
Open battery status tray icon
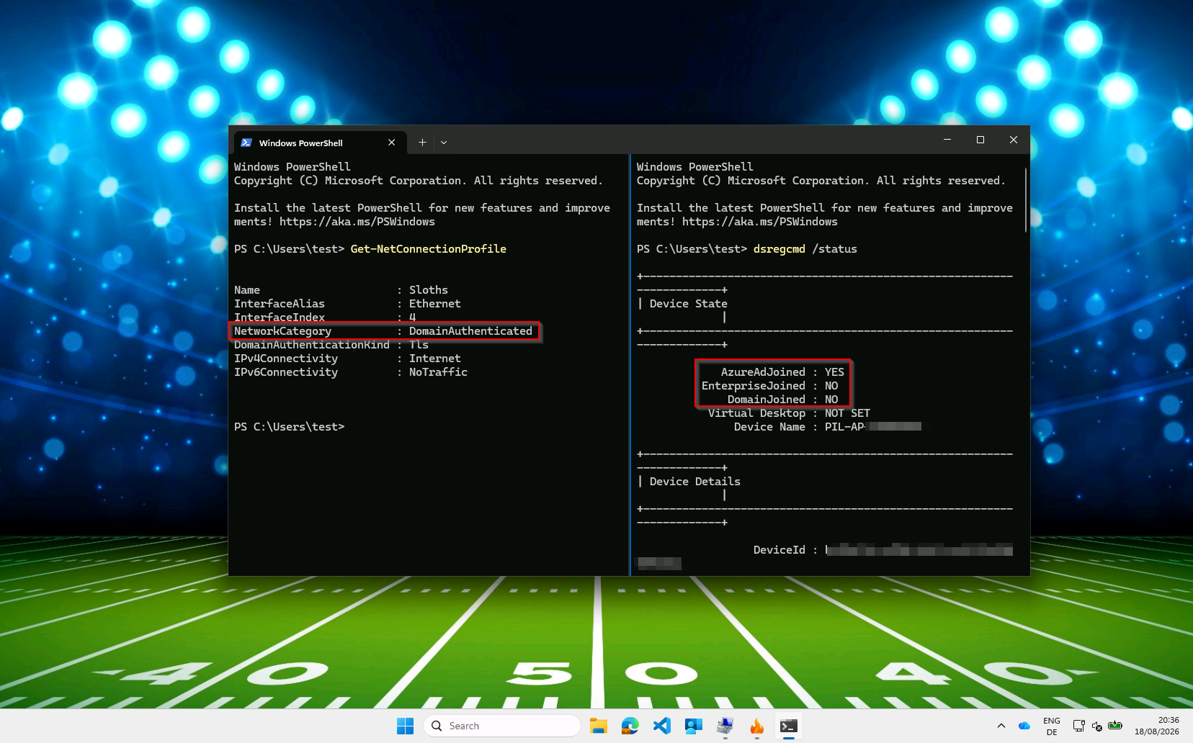[x=1115, y=726]
